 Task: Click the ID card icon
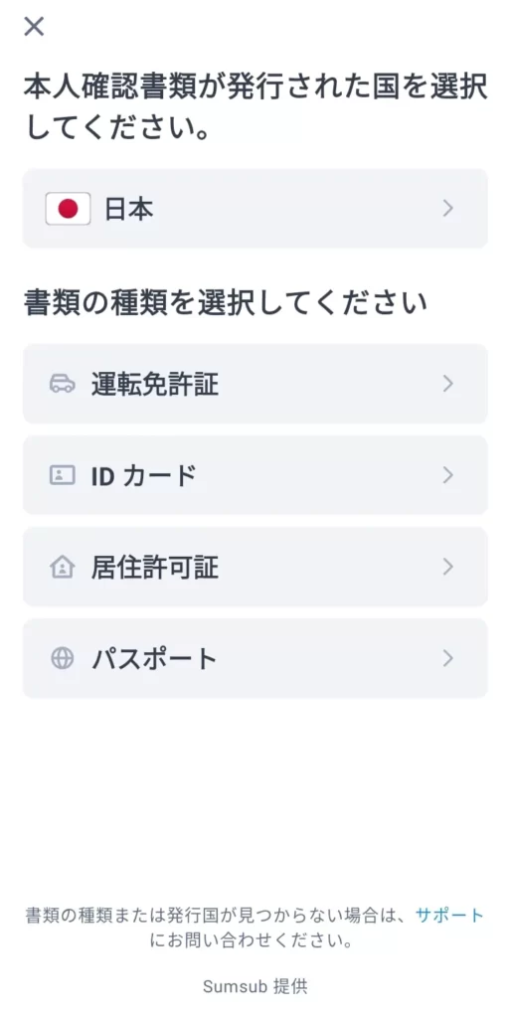coord(63,475)
